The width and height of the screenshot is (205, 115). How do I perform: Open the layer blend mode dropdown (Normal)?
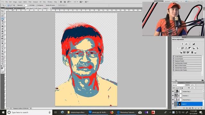coord(178,85)
